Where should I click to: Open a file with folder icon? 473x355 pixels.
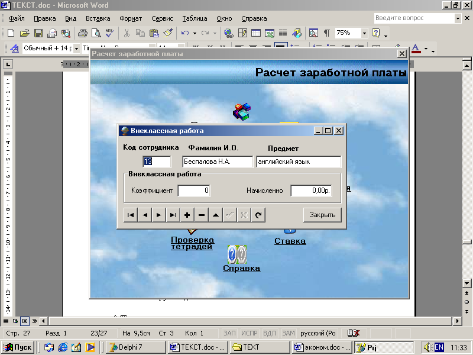(24, 33)
